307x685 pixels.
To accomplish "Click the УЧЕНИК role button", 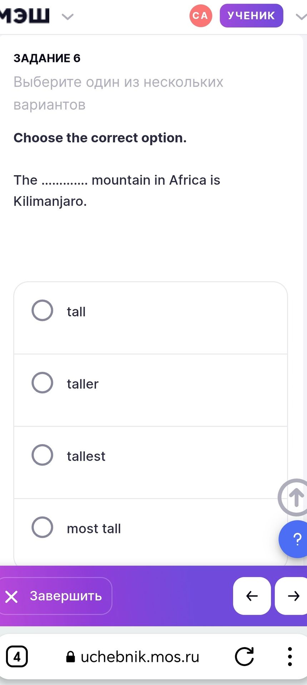I will (251, 16).
